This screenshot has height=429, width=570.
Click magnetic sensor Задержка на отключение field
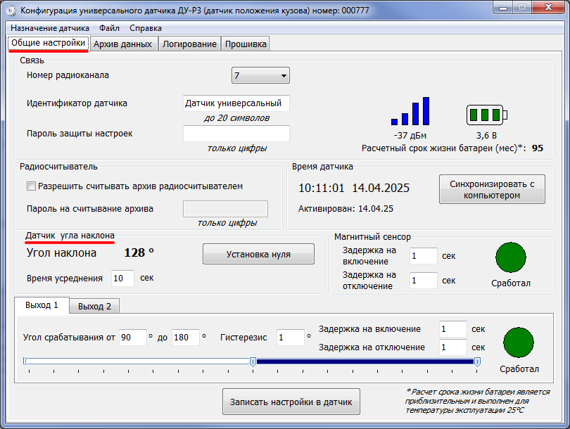coord(423,281)
